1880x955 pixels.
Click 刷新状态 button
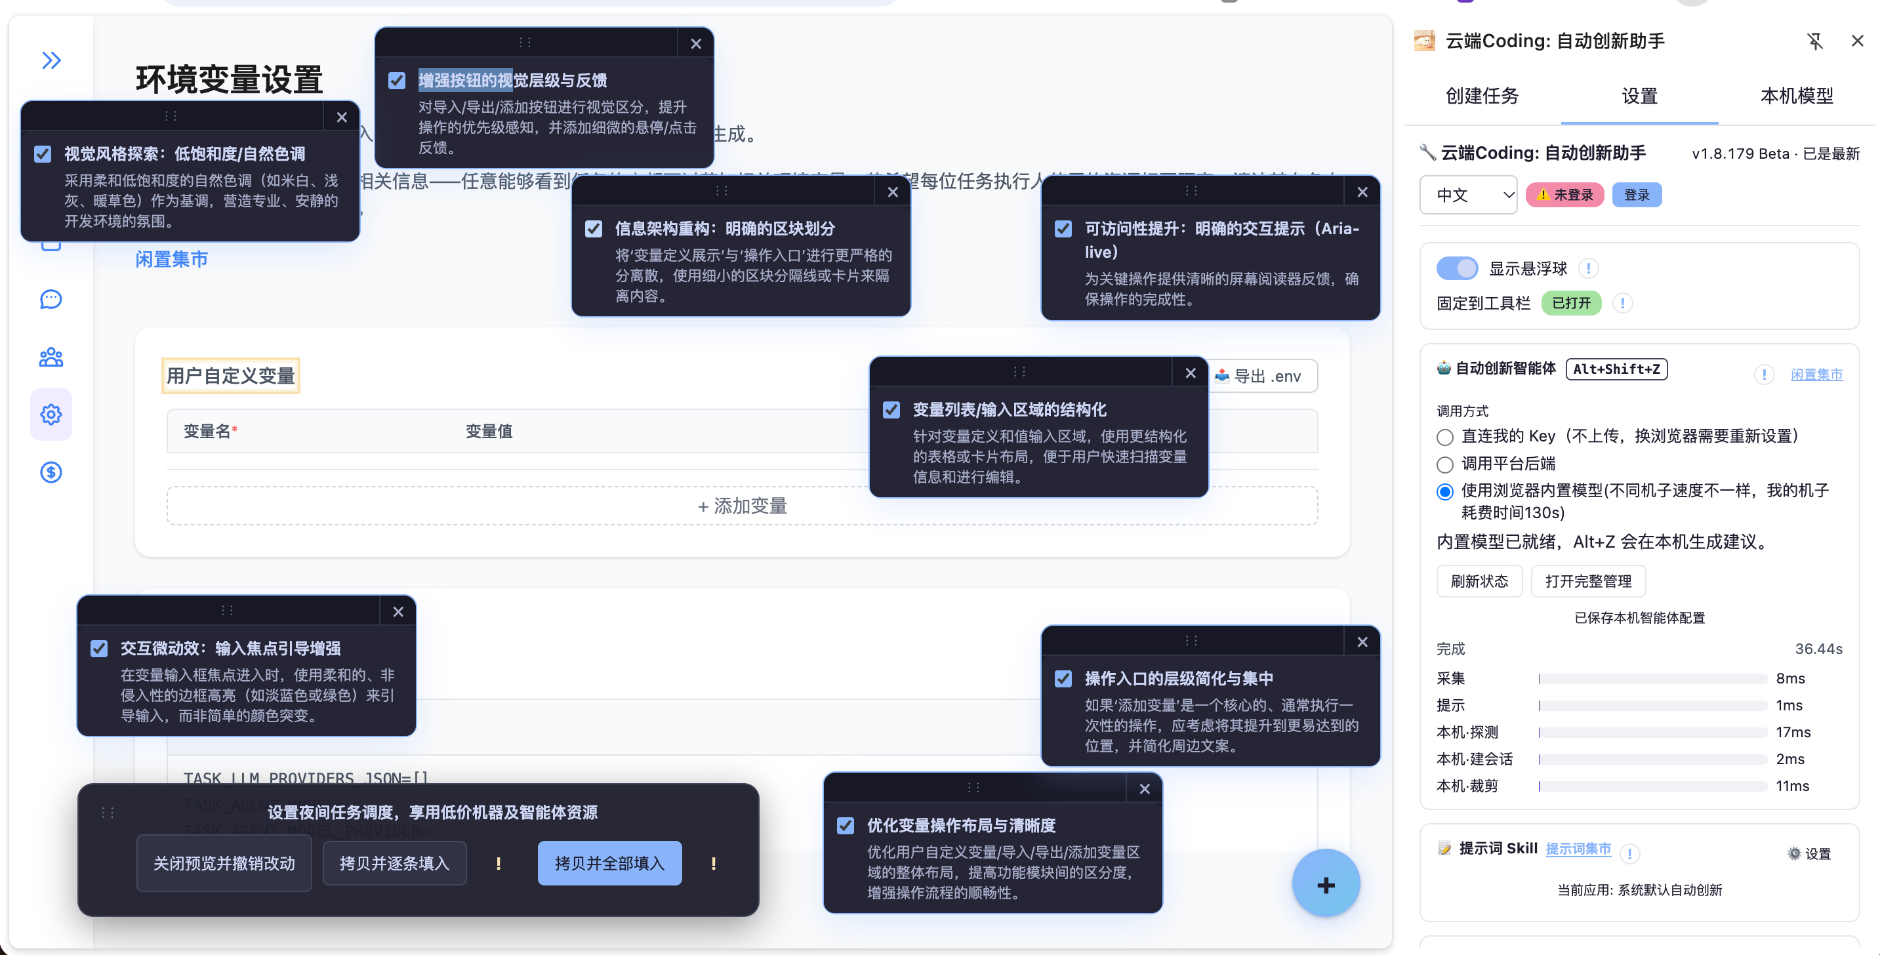1479,580
